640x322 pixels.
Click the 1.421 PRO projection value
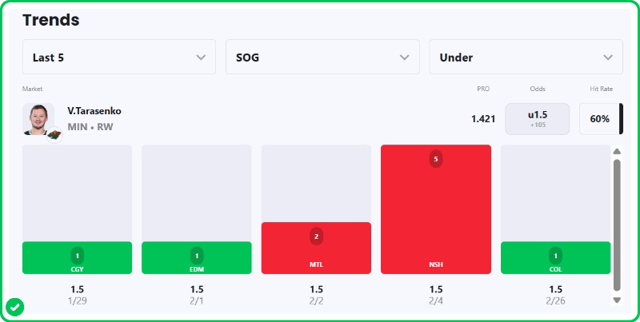tap(483, 119)
